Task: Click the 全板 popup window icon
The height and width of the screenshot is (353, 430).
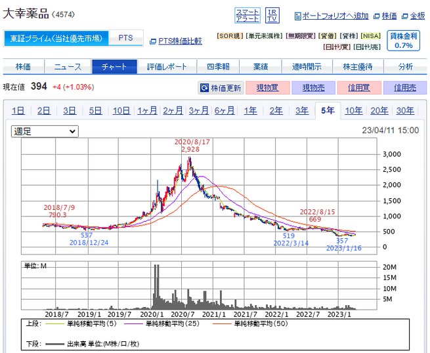Action: click(x=404, y=16)
